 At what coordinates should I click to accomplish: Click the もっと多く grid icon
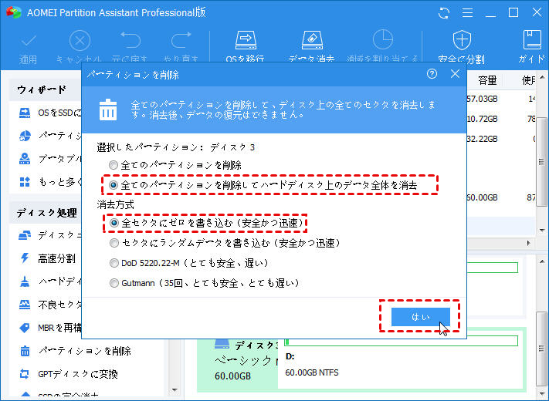(25, 182)
